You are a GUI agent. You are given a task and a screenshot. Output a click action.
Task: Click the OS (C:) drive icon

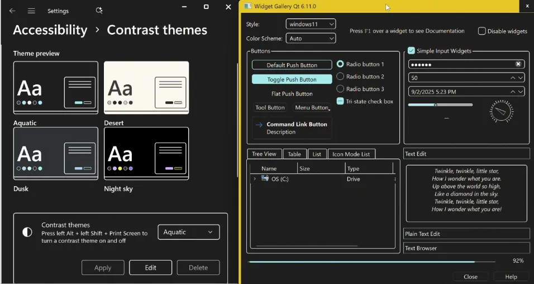[265, 178]
